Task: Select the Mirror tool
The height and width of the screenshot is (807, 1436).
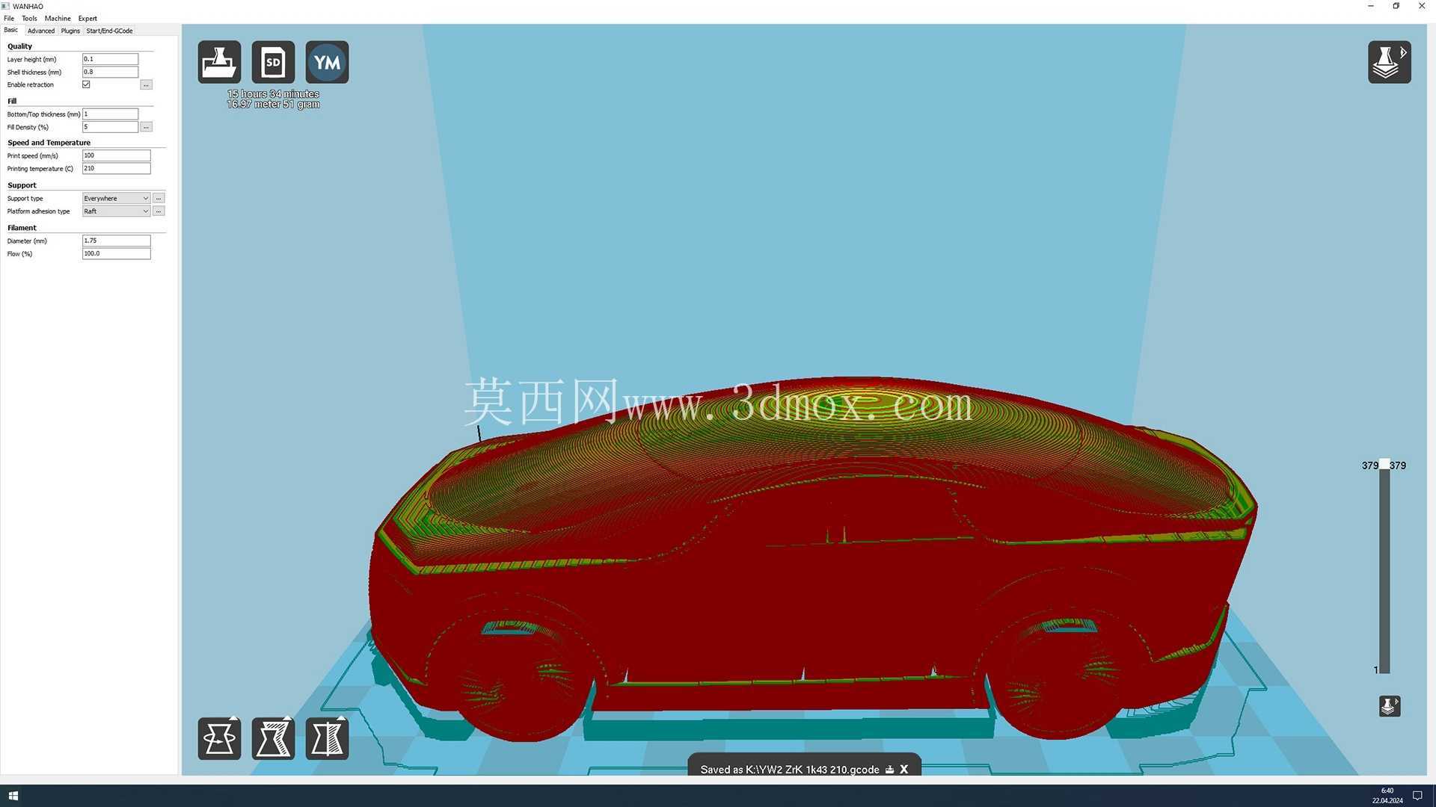Action: click(x=327, y=738)
